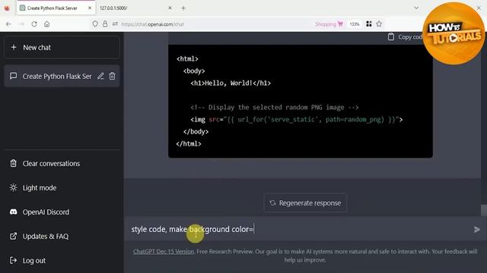Copy code from the code block
The width and height of the screenshot is (487, 273).
pos(406,37)
